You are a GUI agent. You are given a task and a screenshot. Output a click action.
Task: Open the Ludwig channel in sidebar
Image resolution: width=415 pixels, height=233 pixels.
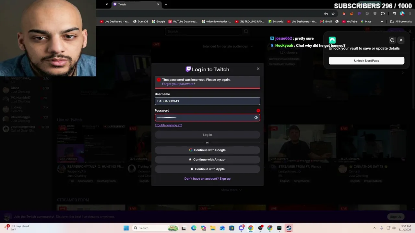26,109
